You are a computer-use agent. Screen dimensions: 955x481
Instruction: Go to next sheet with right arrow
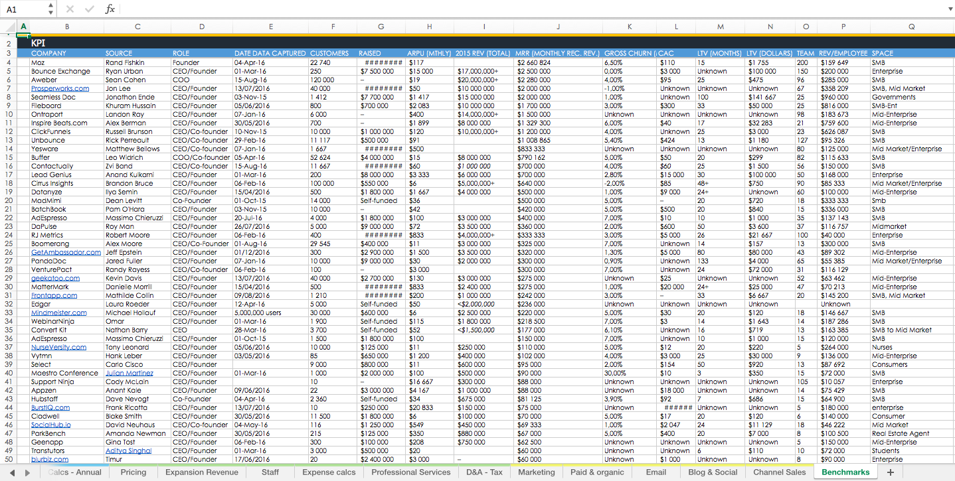pyautogui.click(x=28, y=472)
